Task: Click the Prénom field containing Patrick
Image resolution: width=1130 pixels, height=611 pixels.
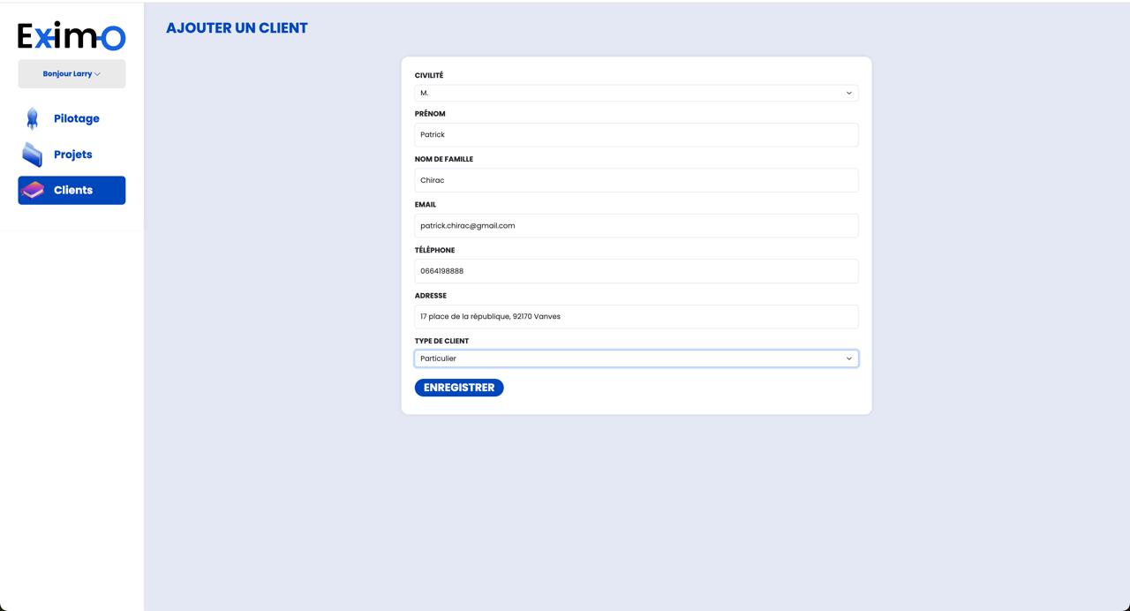Action: coord(637,134)
